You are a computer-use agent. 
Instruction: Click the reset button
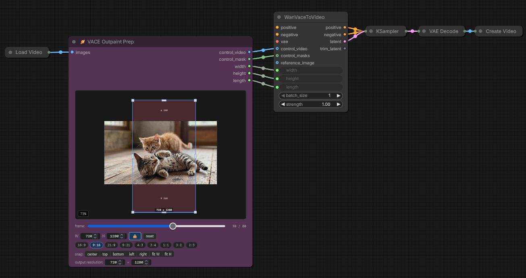[150, 236]
